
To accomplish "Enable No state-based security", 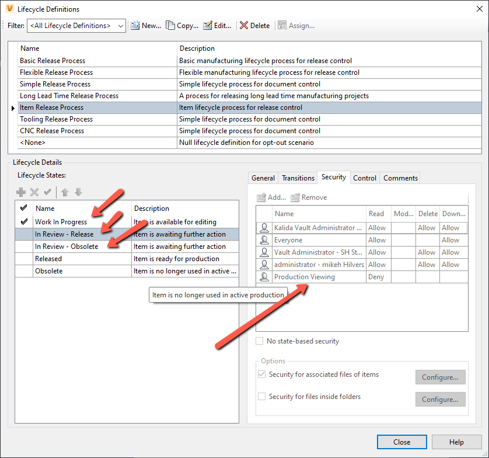I will coord(260,341).
